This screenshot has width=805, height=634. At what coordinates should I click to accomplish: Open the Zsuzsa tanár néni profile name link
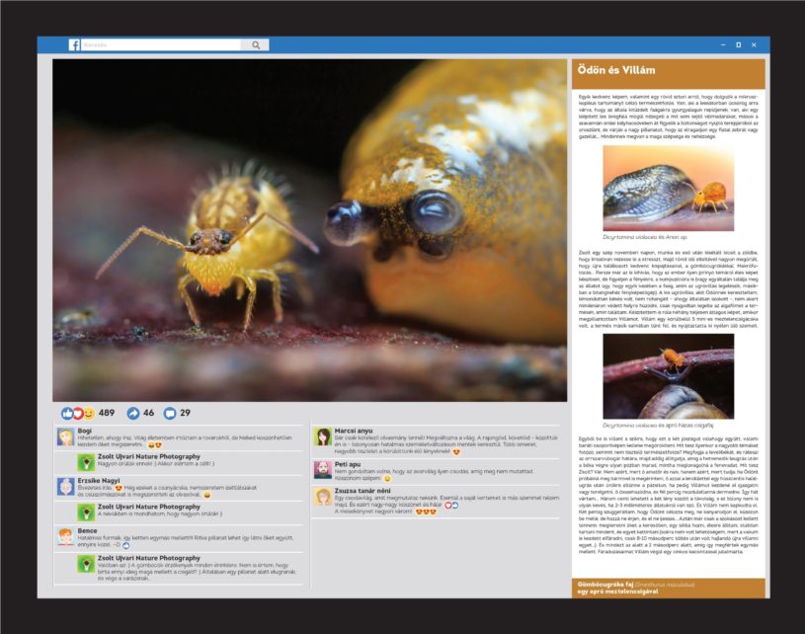(x=365, y=491)
